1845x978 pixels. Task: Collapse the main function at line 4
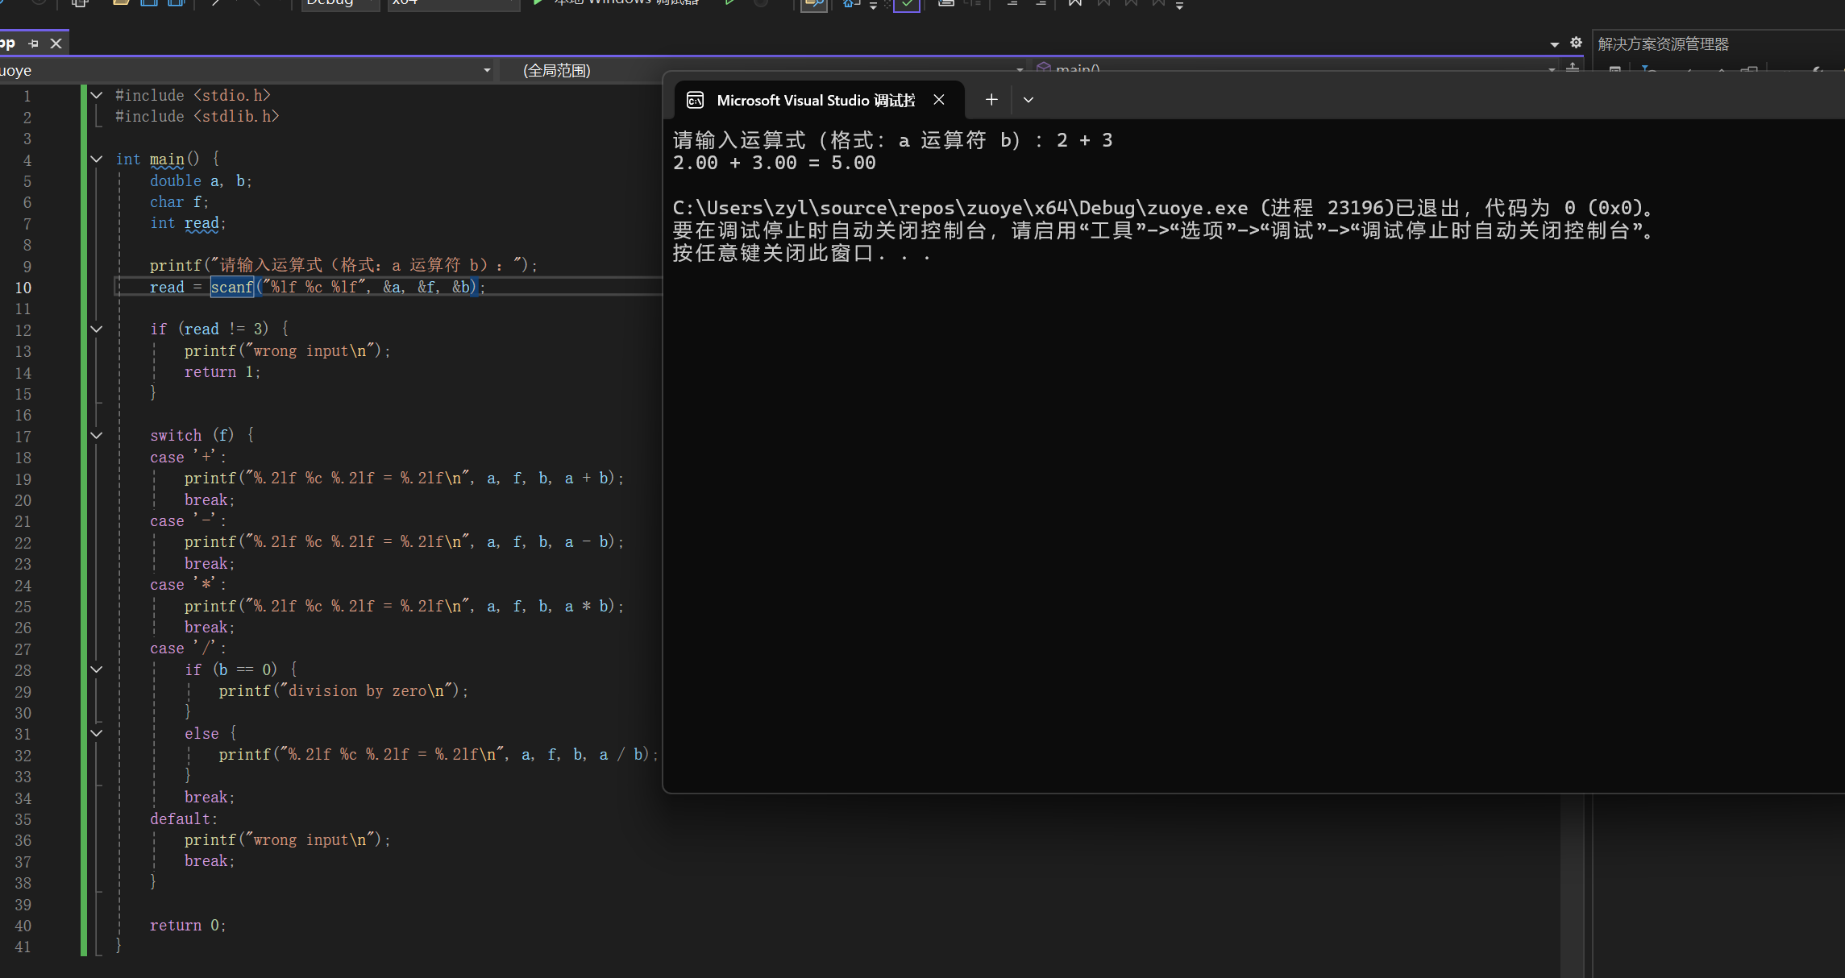(x=97, y=159)
